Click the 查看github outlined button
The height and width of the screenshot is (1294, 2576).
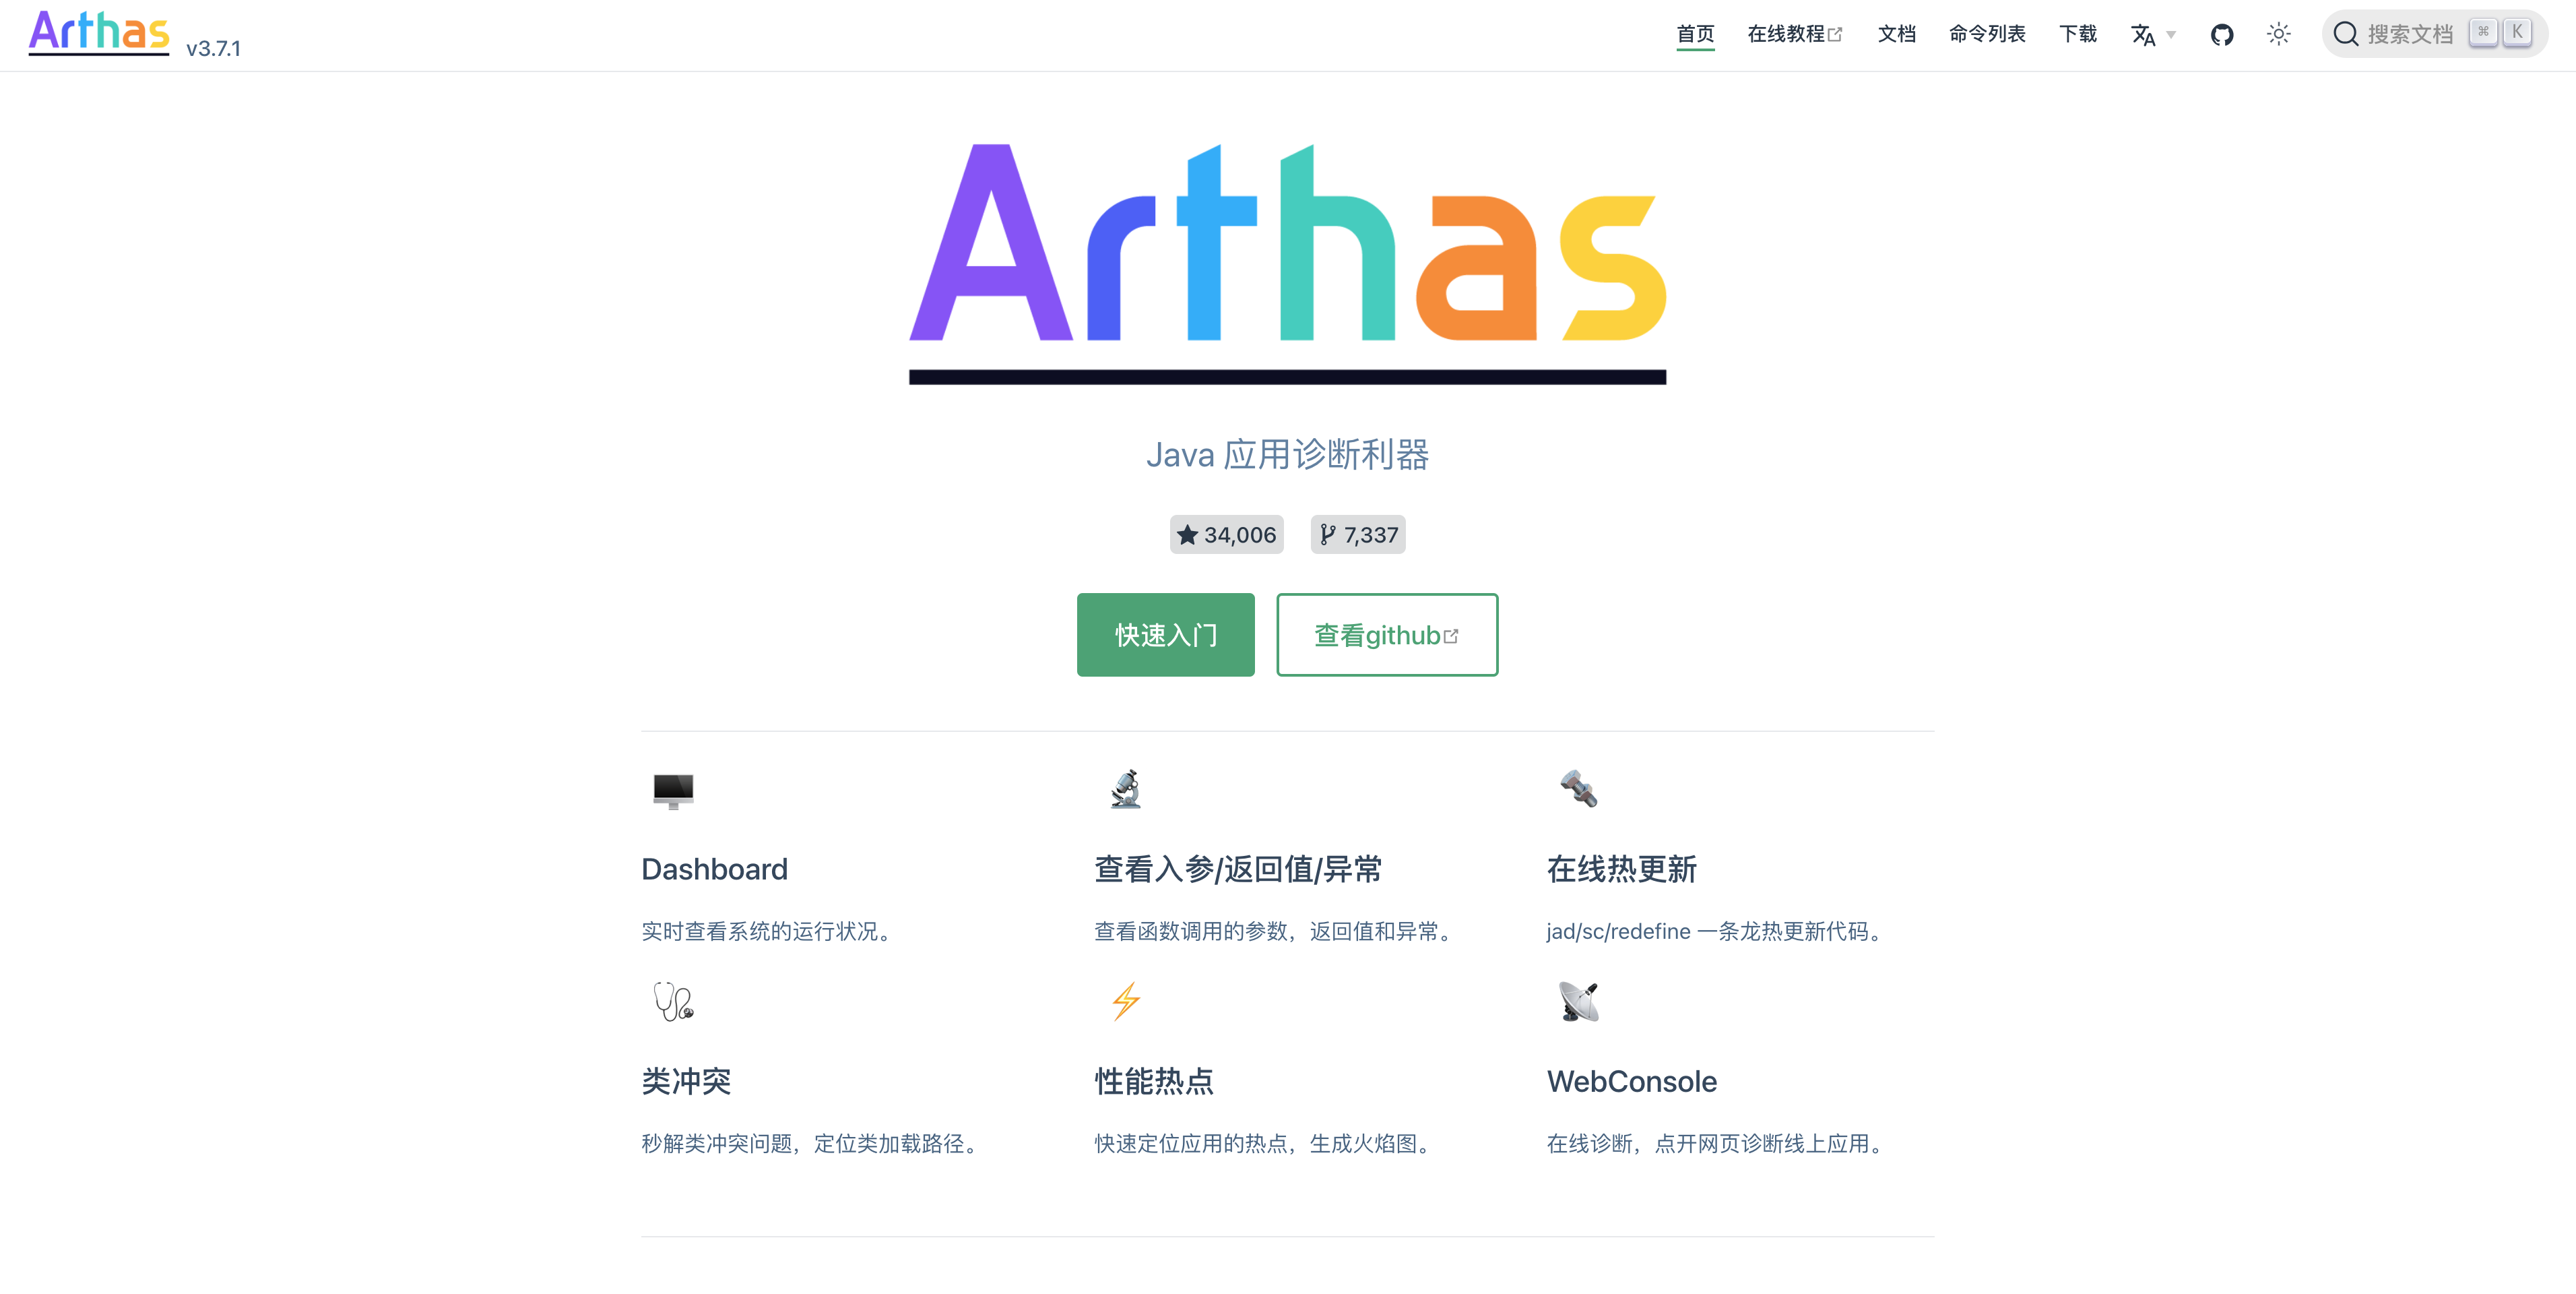[1386, 634]
